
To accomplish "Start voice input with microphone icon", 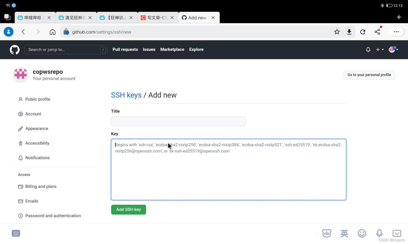I will coord(379,234).
